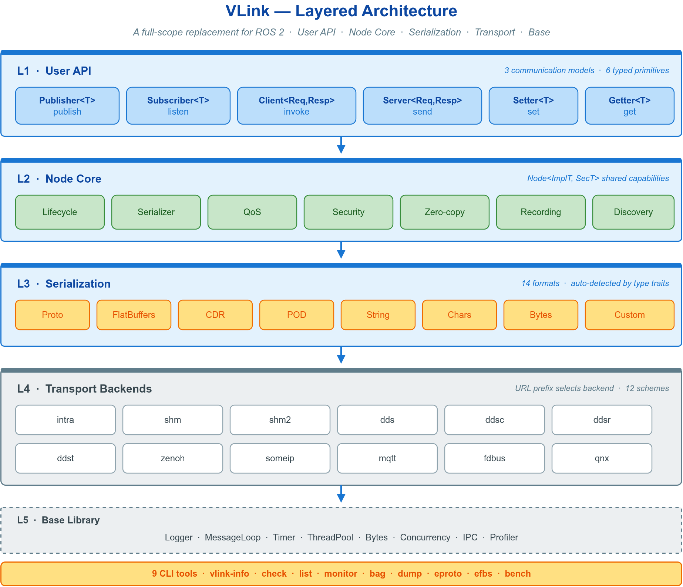
Task: Select the "6 typed primitives" note
Action: [637, 70]
